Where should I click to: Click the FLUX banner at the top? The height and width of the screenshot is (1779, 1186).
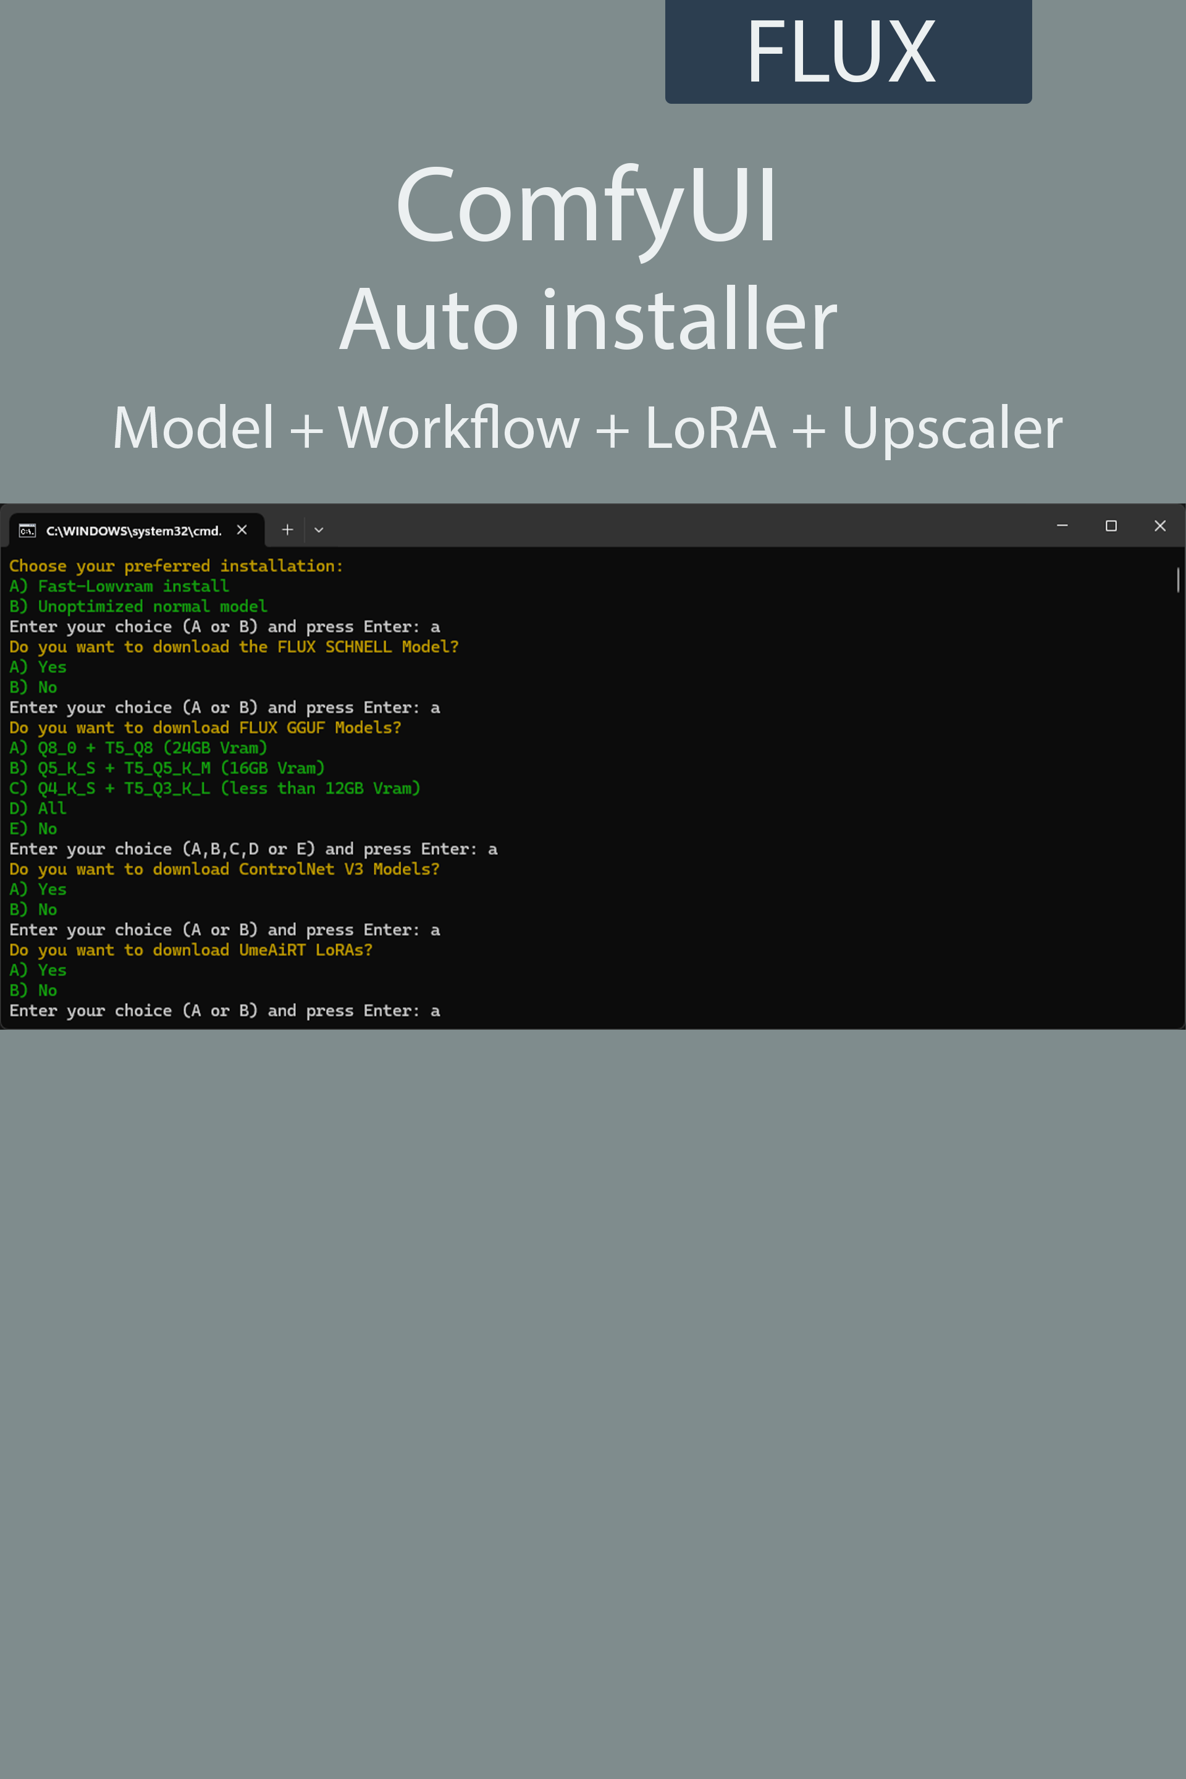pos(848,51)
